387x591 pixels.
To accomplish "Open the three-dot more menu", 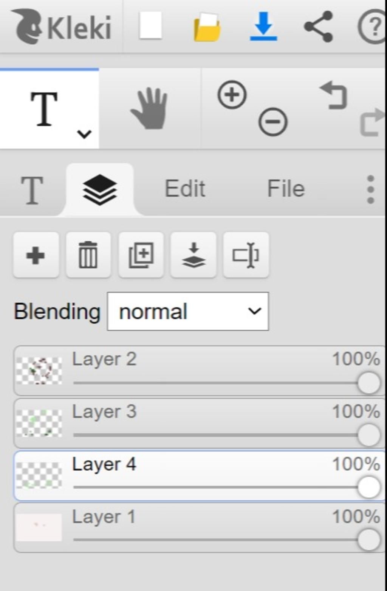I will (371, 189).
